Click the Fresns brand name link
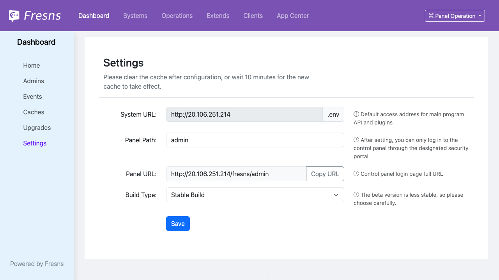 pos(42,16)
